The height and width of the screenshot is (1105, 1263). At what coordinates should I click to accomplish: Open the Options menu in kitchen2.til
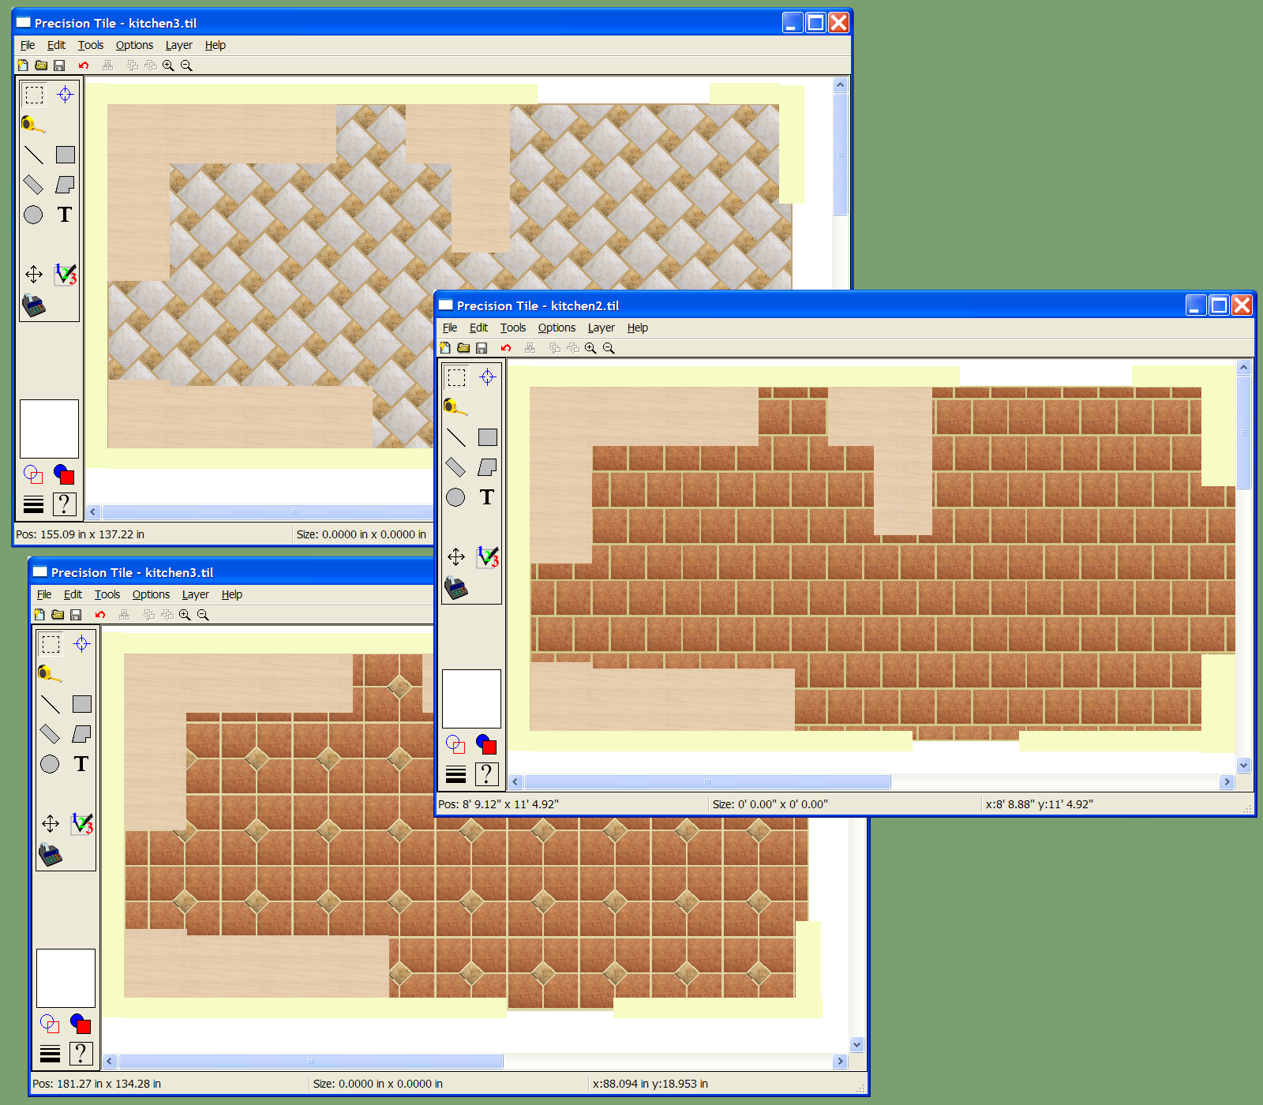point(557,328)
